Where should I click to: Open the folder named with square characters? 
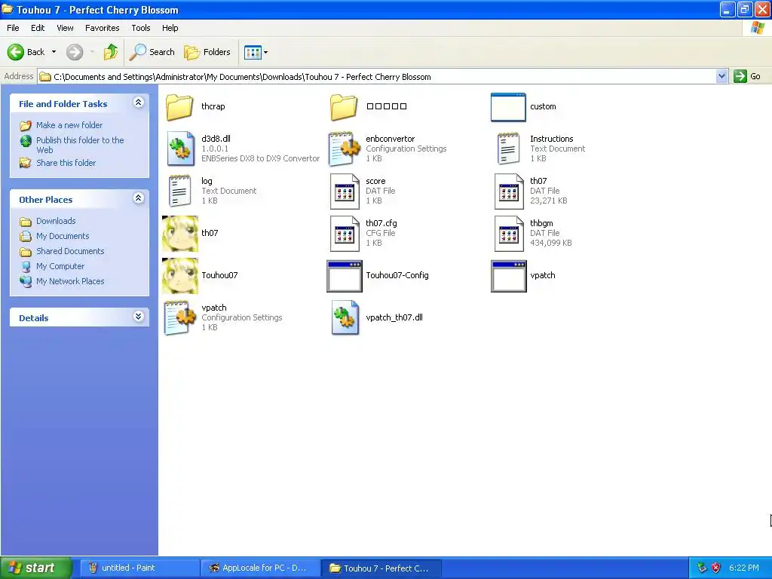pyautogui.click(x=344, y=107)
